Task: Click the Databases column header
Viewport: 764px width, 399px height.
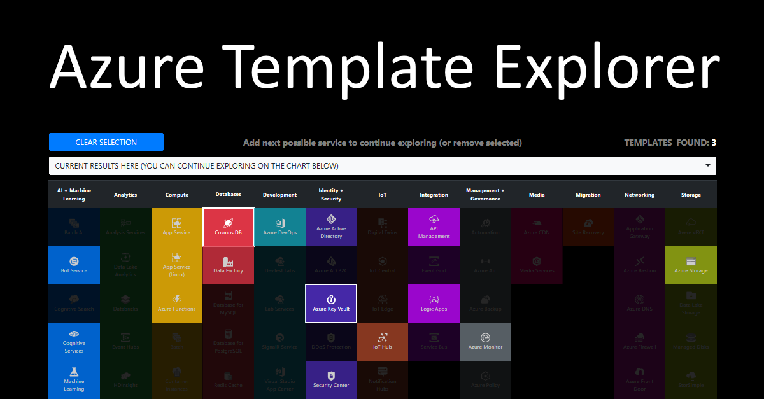Action: (228, 194)
